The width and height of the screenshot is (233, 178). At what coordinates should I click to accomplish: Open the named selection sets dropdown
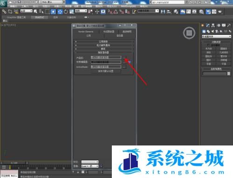click(x=148, y=11)
